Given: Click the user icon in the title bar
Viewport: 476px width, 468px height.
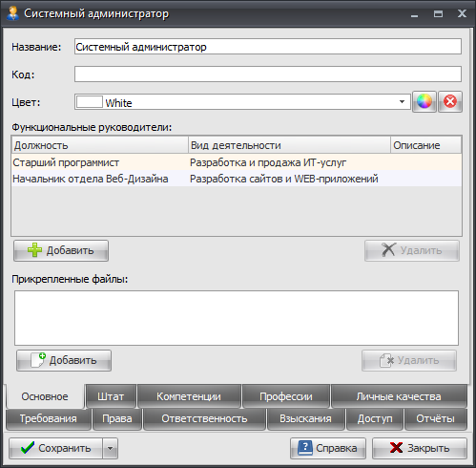Looking at the screenshot, I should (x=12, y=13).
